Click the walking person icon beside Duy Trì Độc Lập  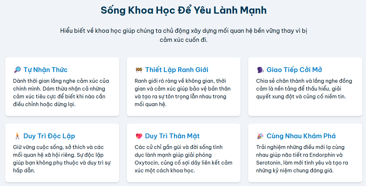pyautogui.click(x=17, y=136)
